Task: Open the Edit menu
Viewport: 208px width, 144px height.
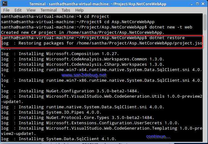Action: click(x=18, y=10)
